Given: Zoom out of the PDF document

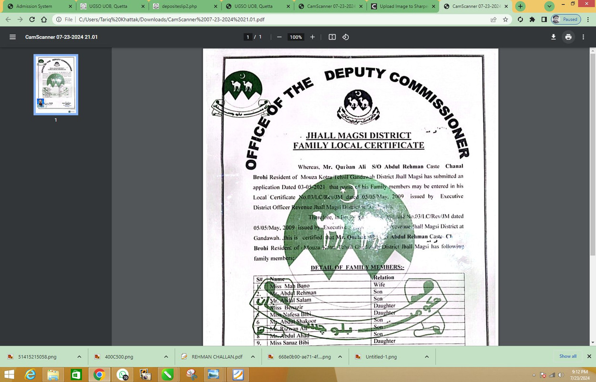Looking at the screenshot, I should [x=279, y=37].
